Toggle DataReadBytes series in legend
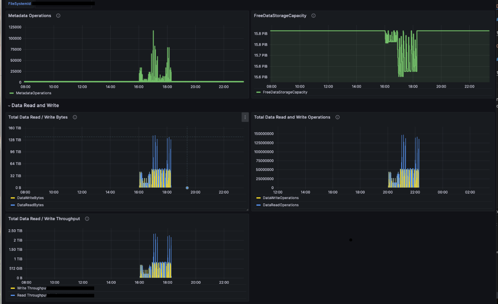498x304 pixels. [x=30, y=205]
